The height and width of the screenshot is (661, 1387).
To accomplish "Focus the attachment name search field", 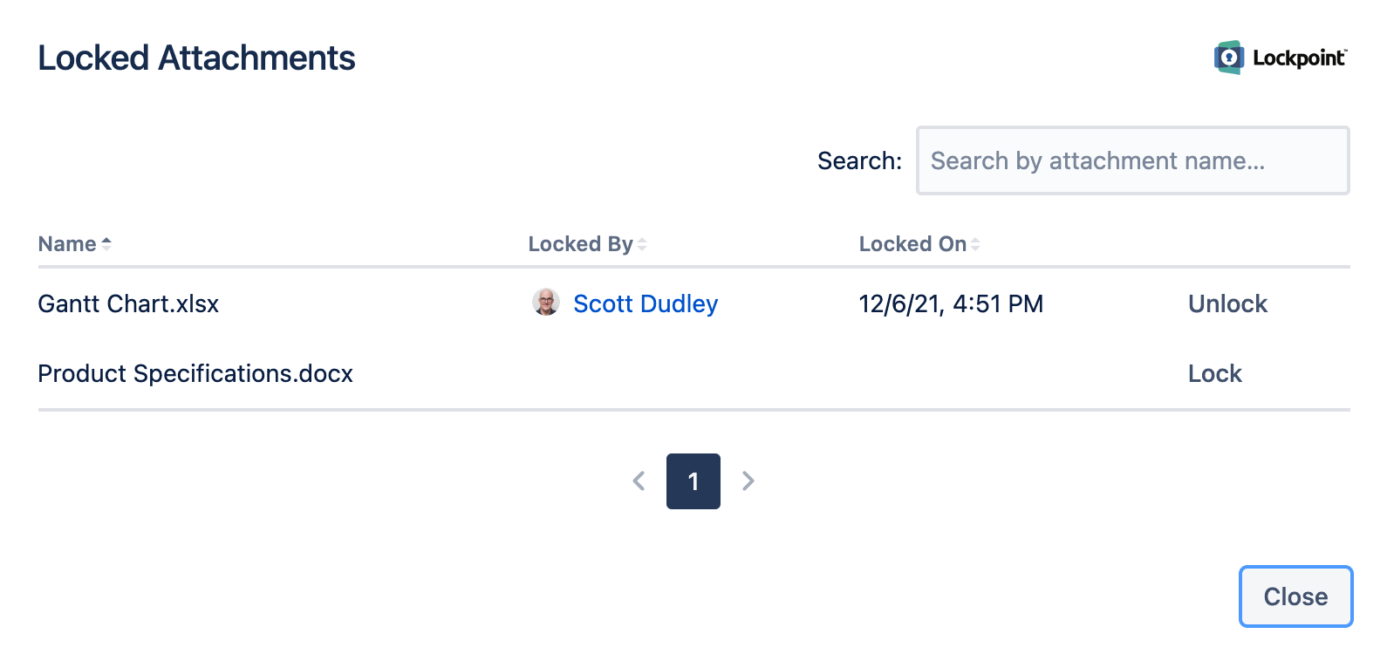I will point(1132,160).
